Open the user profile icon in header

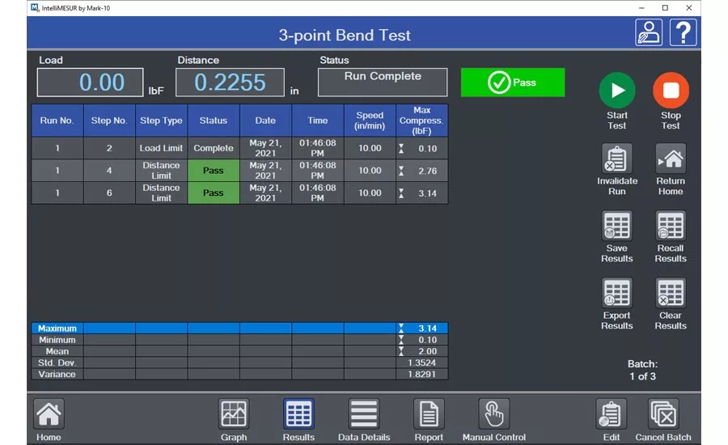[649, 32]
